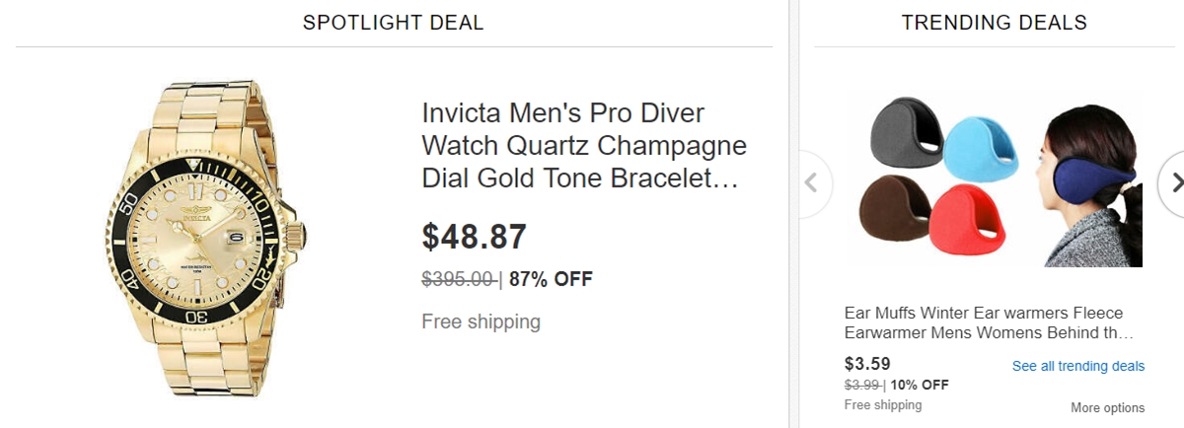Select the light blue earmuff picture
Image resolution: width=1184 pixels, height=428 pixels.
coord(982,150)
